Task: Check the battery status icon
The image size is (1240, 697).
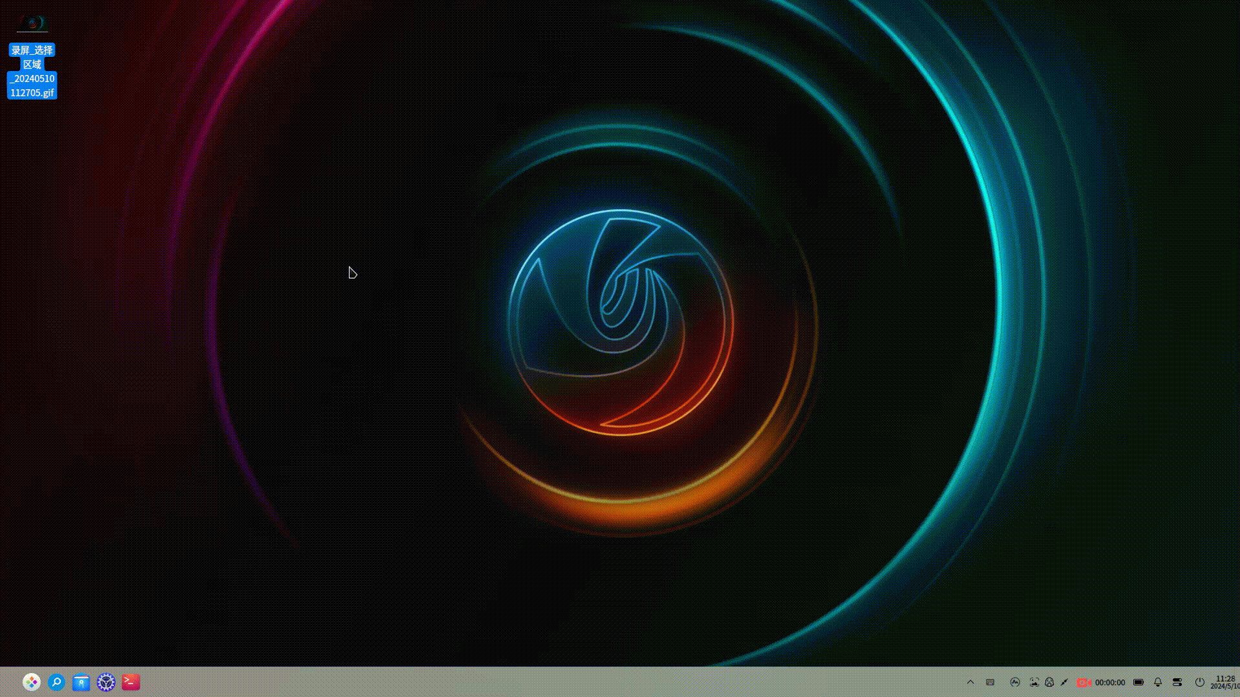Action: 1138,682
